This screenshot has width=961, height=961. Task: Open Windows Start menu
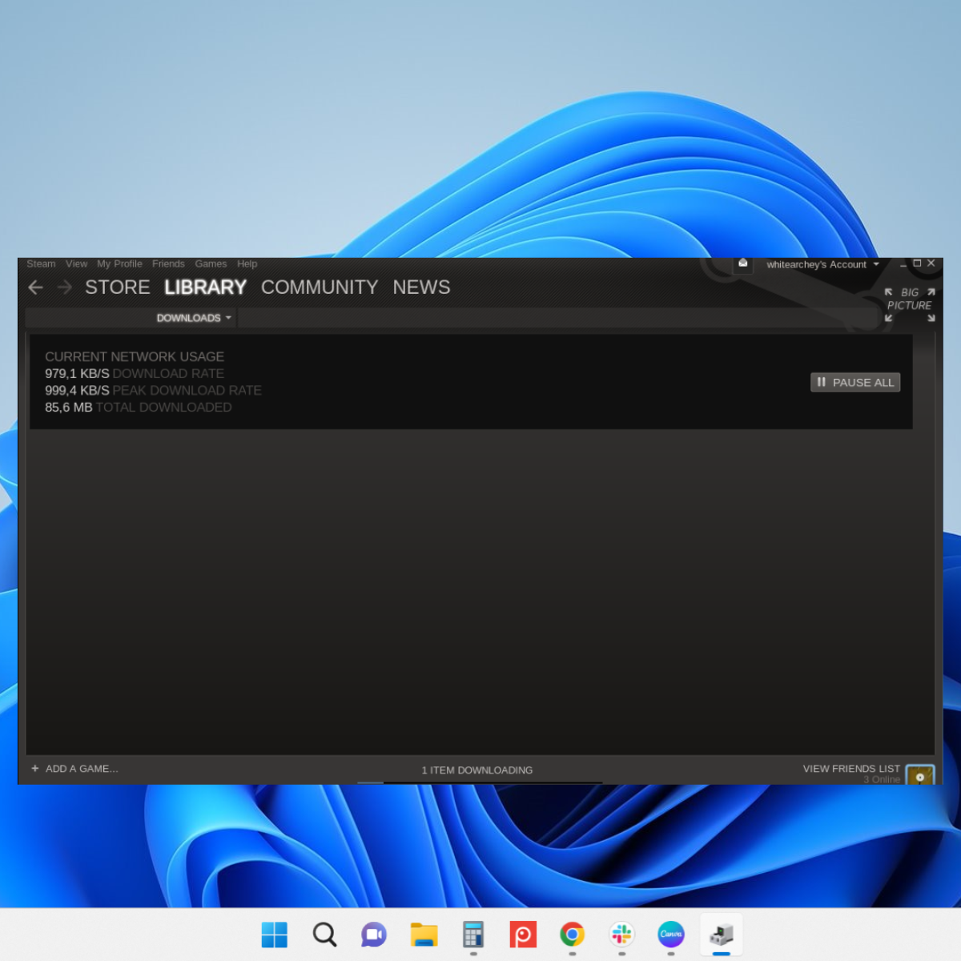275,934
